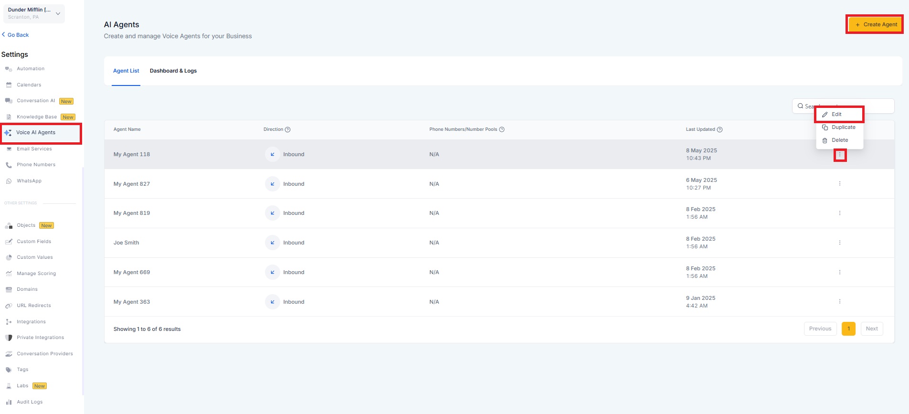Click the Custom Values pie icon

pos(9,257)
